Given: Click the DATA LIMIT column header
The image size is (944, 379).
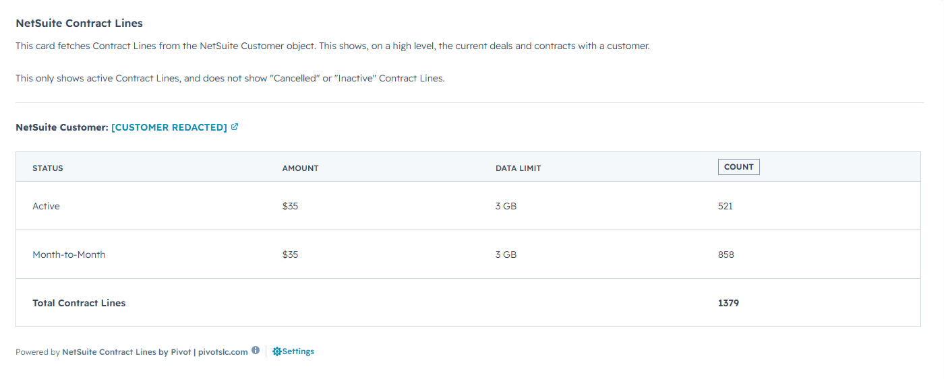Looking at the screenshot, I should (519, 168).
